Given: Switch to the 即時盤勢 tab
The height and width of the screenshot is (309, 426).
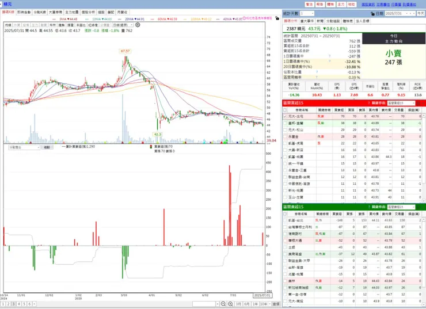Looking at the screenshot, I should [24, 12].
